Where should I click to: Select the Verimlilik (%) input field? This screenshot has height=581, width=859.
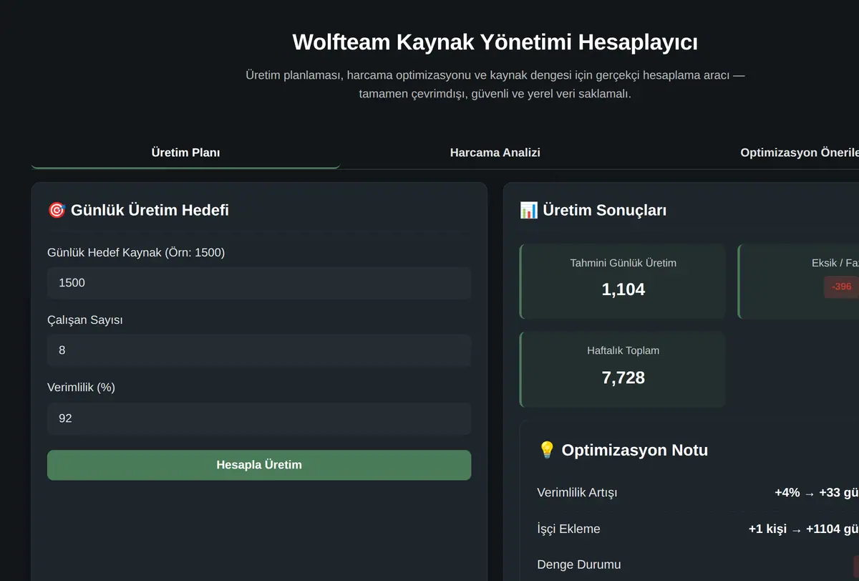(x=259, y=418)
